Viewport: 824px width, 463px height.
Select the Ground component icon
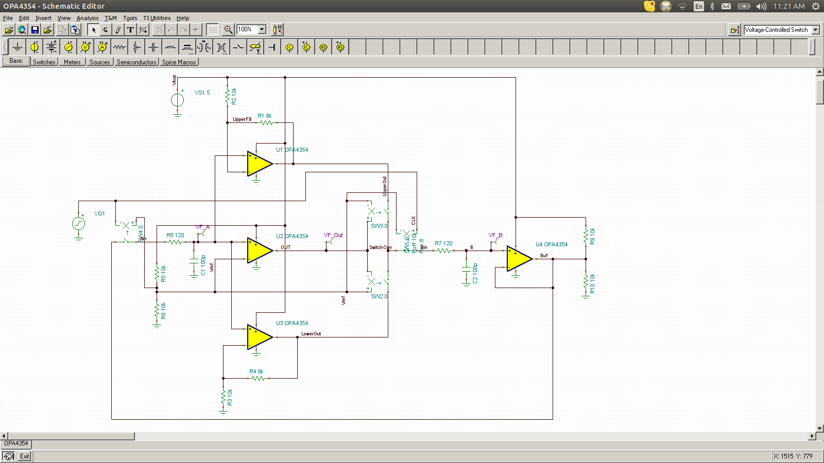pyautogui.click(x=17, y=46)
